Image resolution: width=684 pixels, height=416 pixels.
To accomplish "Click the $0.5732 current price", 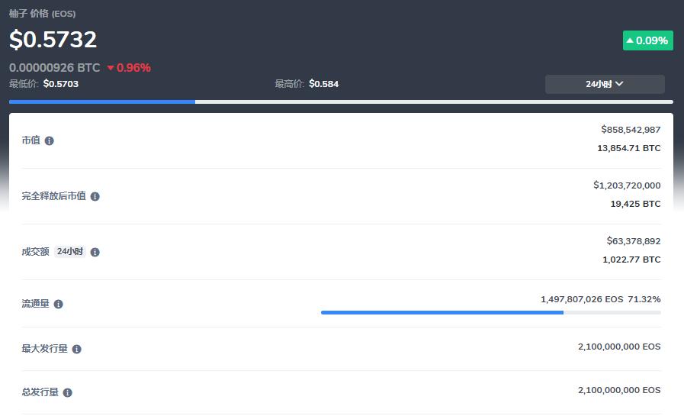I will tap(53, 40).
